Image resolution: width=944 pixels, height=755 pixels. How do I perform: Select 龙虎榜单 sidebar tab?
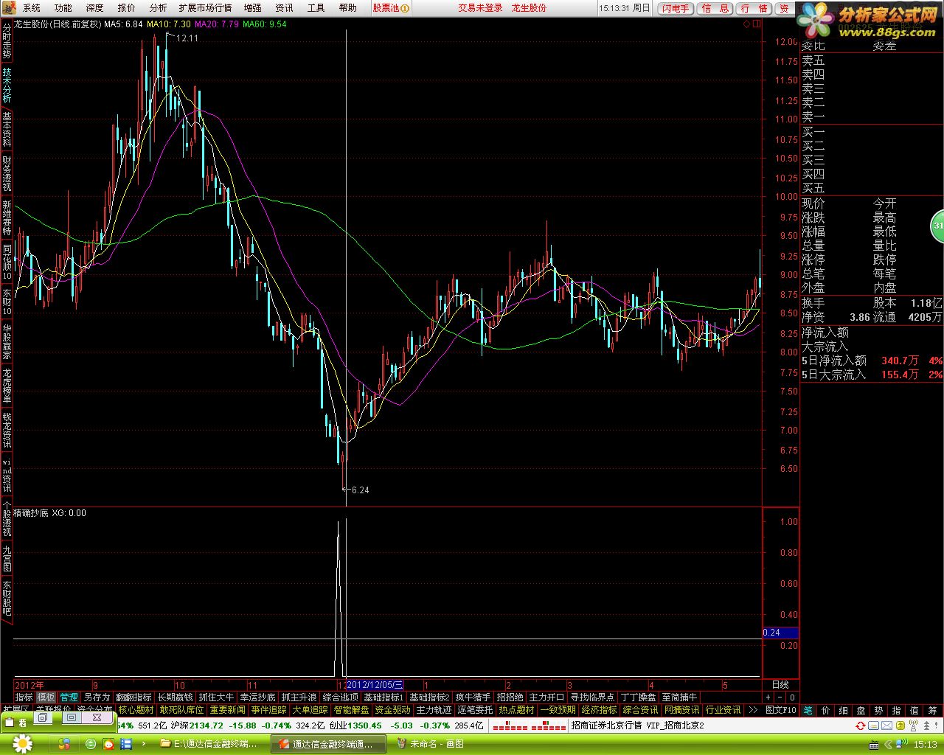[7, 386]
